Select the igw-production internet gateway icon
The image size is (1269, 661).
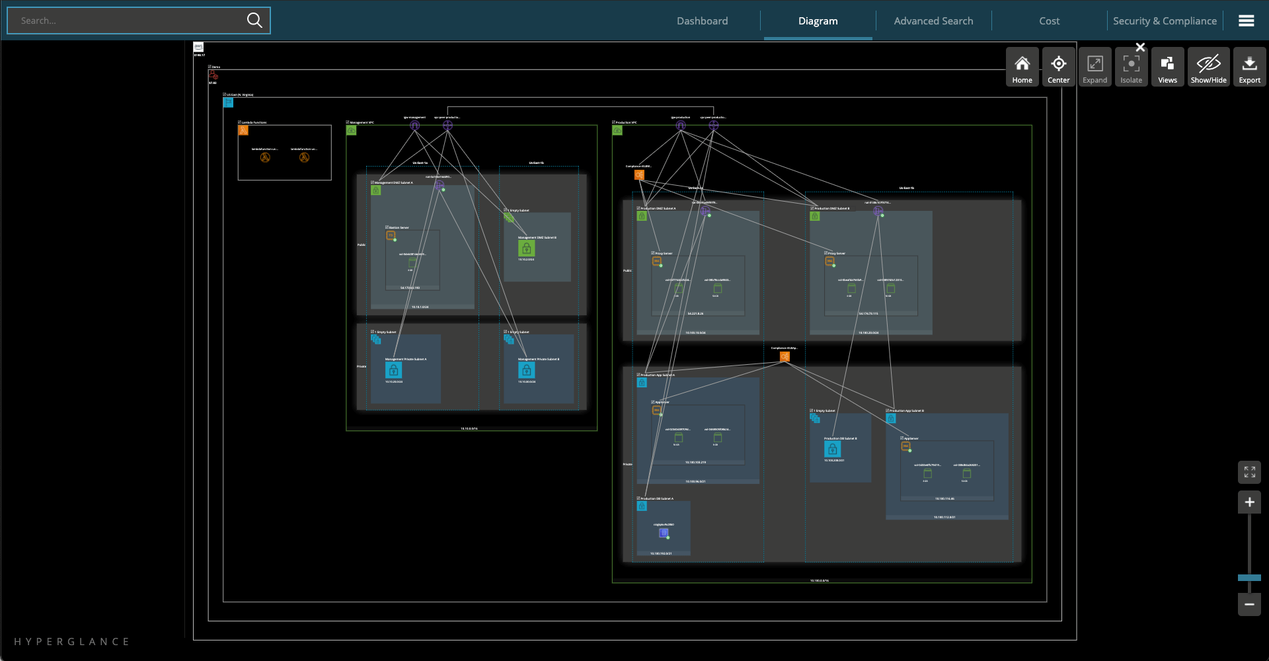click(680, 126)
